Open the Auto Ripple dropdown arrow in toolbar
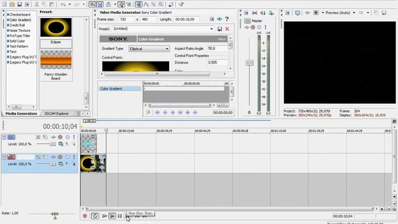The height and width of the screenshot is (224, 398). point(114,4)
